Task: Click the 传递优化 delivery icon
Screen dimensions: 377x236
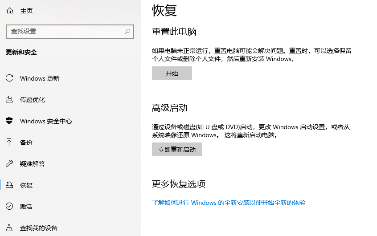Action: pyautogui.click(x=9, y=99)
